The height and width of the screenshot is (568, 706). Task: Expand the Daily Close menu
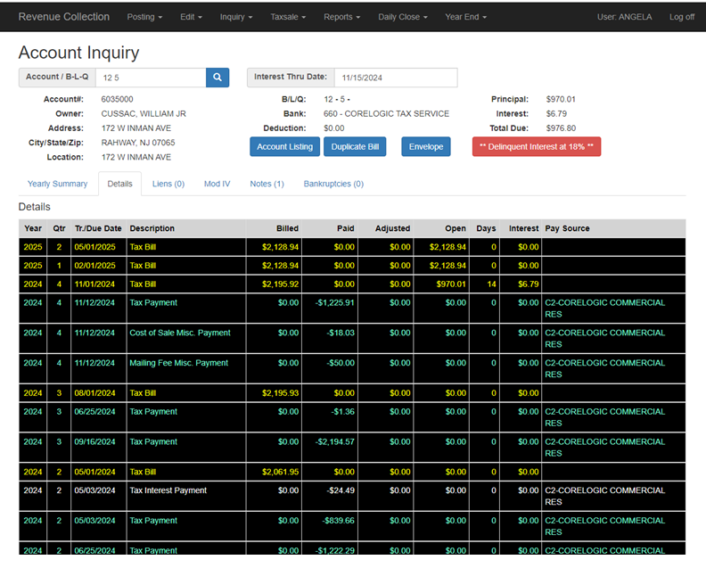[403, 17]
